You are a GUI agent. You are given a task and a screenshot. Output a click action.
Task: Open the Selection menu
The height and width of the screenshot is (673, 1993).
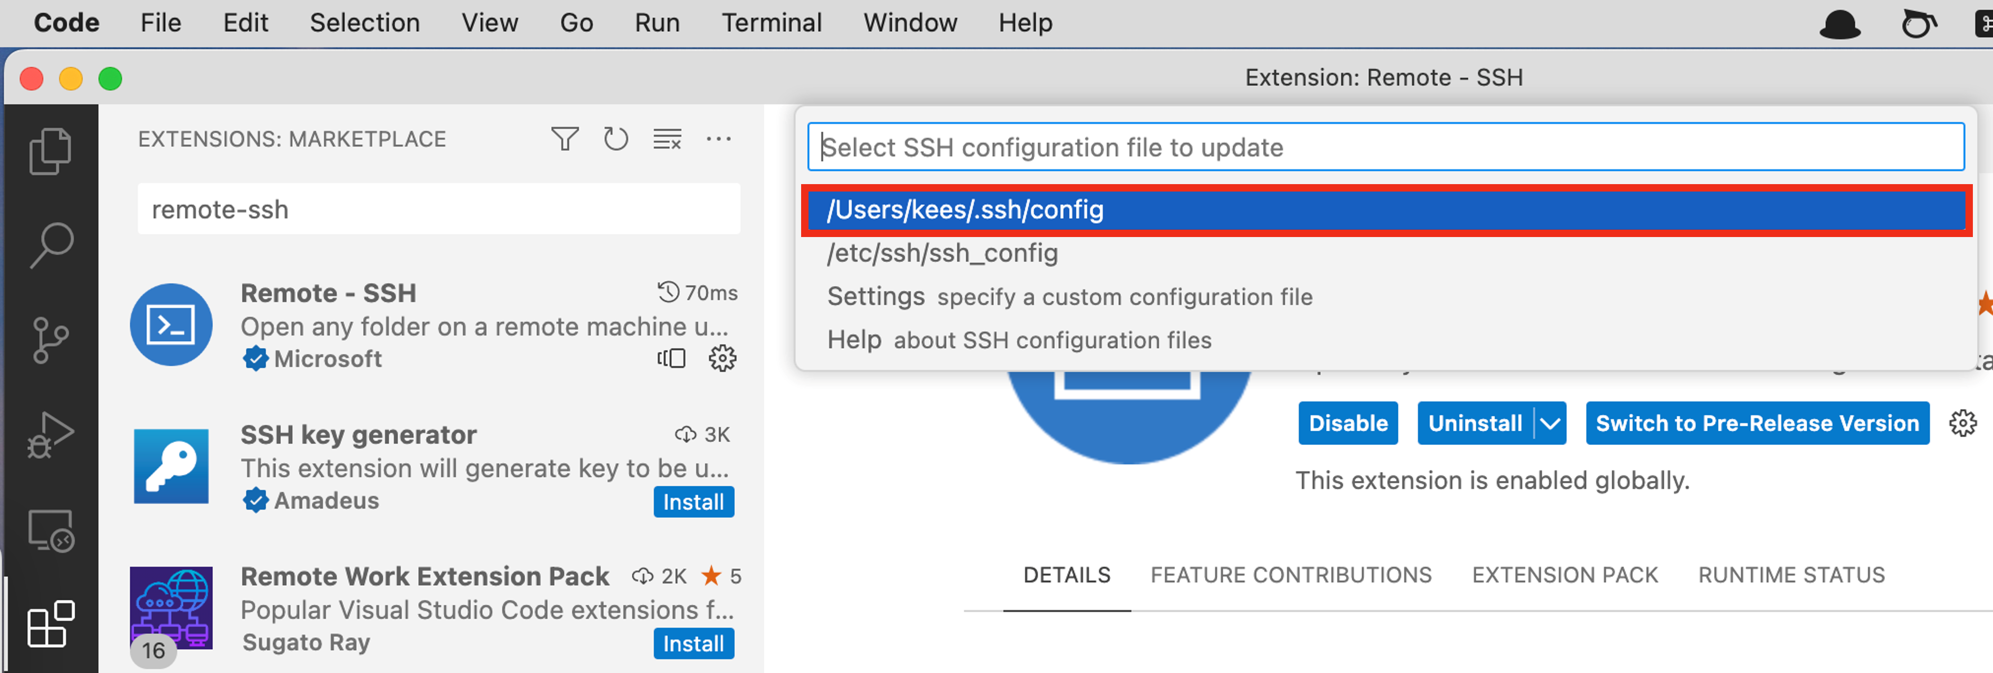tap(365, 23)
